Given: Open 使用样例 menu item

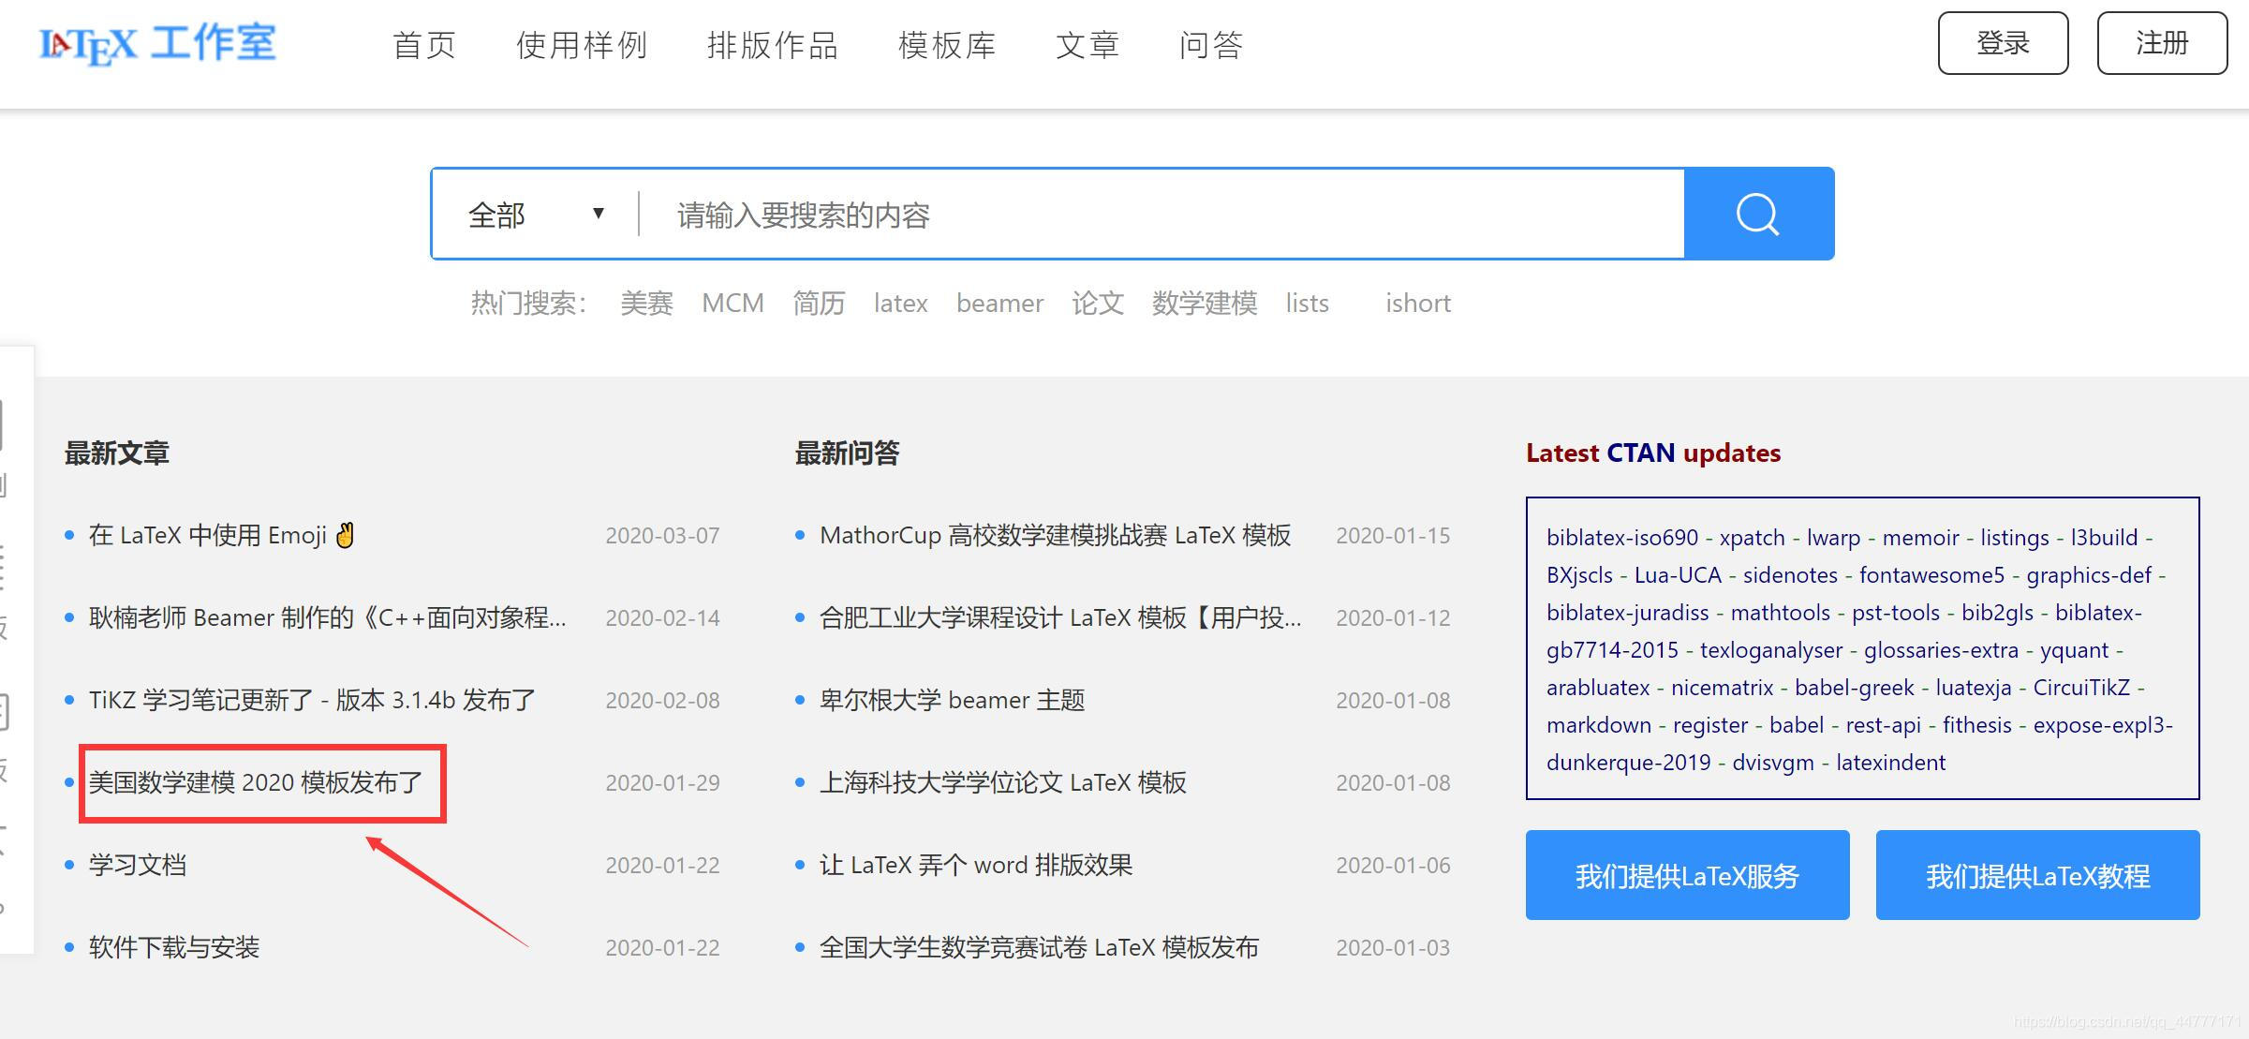Looking at the screenshot, I should click(x=582, y=45).
